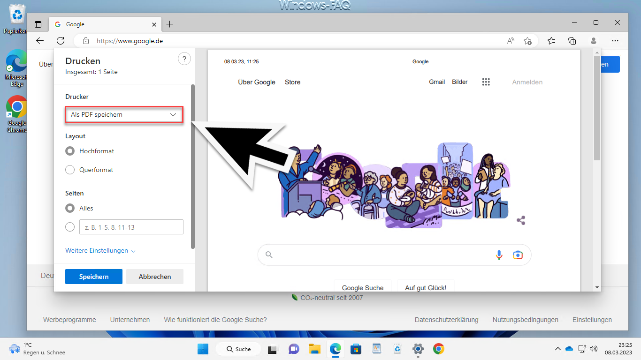Image resolution: width=641 pixels, height=360 pixels.
Task: Open Settings gear in the taskbar
Action: 418,349
